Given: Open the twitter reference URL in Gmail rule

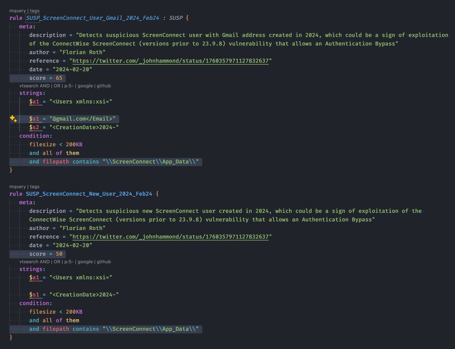Looking at the screenshot, I should coord(170,61).
